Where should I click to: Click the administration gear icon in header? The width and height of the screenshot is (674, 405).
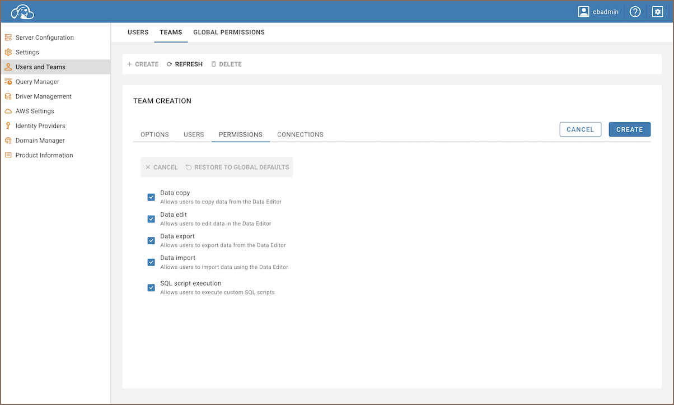click(x=658, y=12)
